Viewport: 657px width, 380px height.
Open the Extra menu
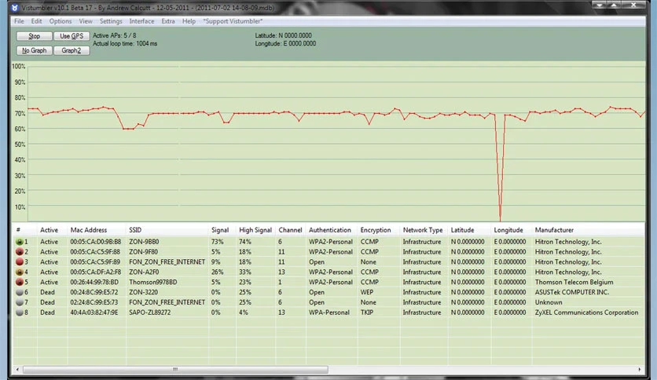coord(168,21)
